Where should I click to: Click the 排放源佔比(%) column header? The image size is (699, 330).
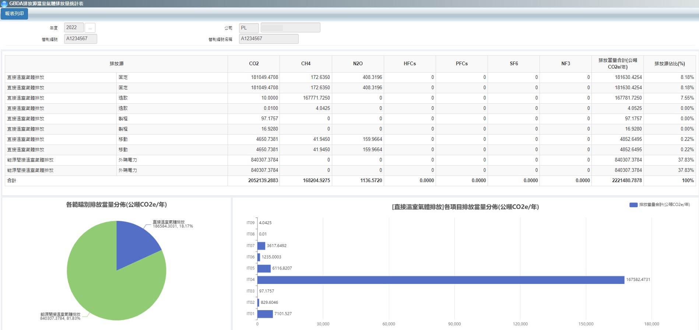[x=670, y=64]
